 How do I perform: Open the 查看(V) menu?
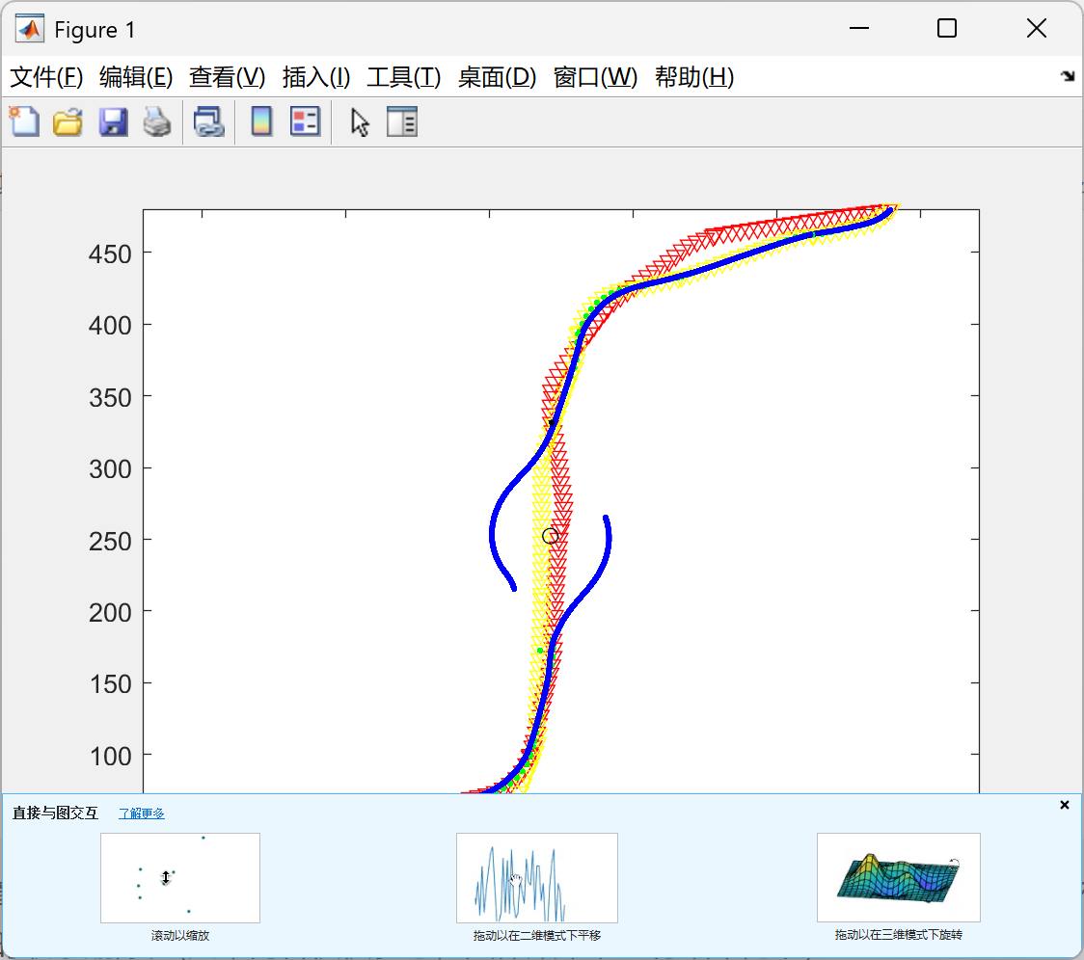pyautogui.click(x=228, y=77)
